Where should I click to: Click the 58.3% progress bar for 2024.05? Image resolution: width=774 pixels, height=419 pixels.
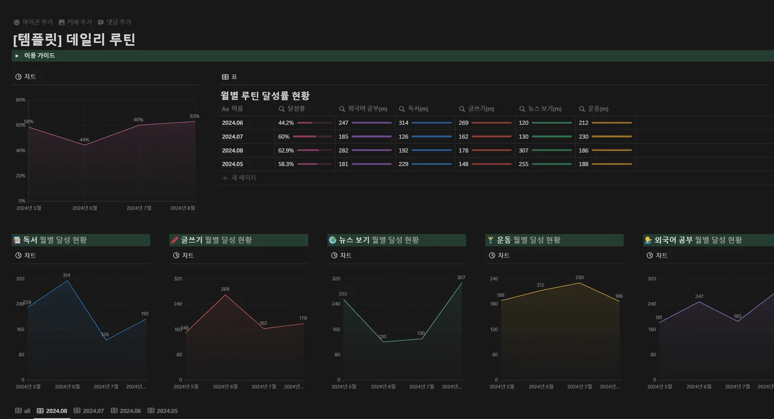coord(314,164)
